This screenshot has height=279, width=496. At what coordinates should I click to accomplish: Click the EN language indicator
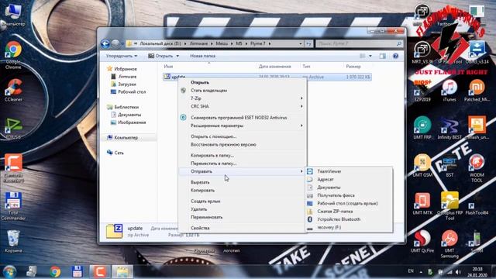pos(411,271)
